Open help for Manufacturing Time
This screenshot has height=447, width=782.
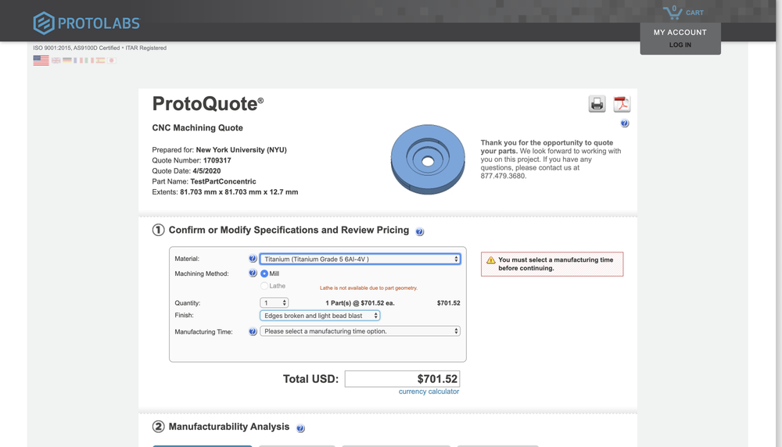point(253,331)
